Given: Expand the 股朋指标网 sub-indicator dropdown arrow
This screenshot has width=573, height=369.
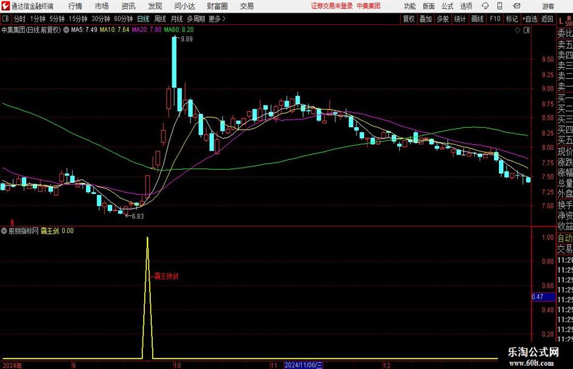Looking at the screenshot, I should click(x=4, y=231).
